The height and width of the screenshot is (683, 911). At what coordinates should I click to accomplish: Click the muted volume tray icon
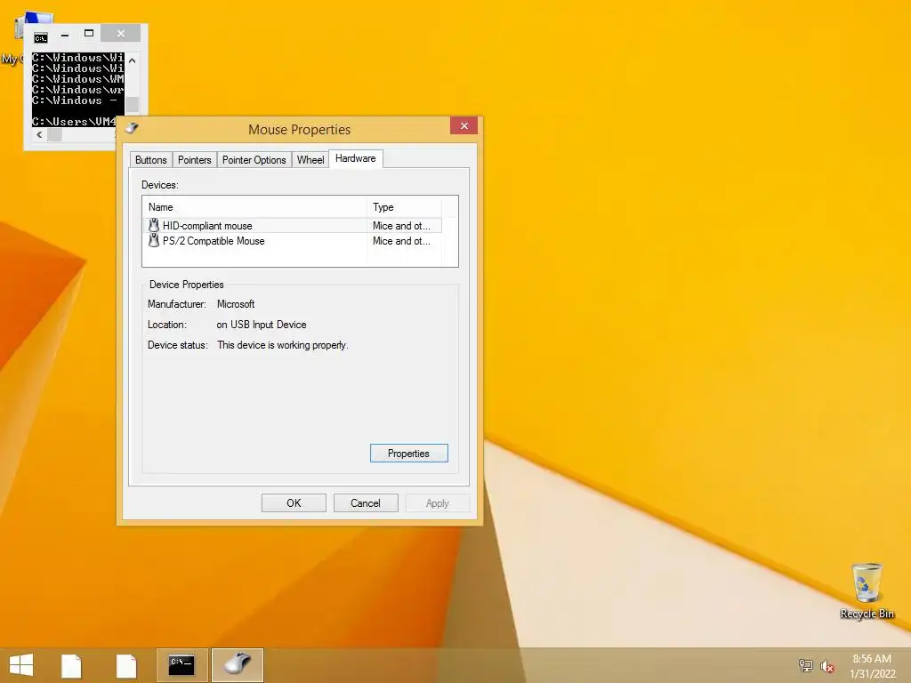pyautogui.click(x=826, y=665)
